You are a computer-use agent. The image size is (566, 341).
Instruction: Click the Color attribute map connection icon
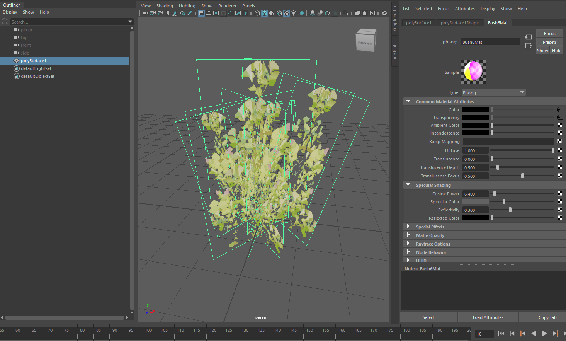click(560, 110)
